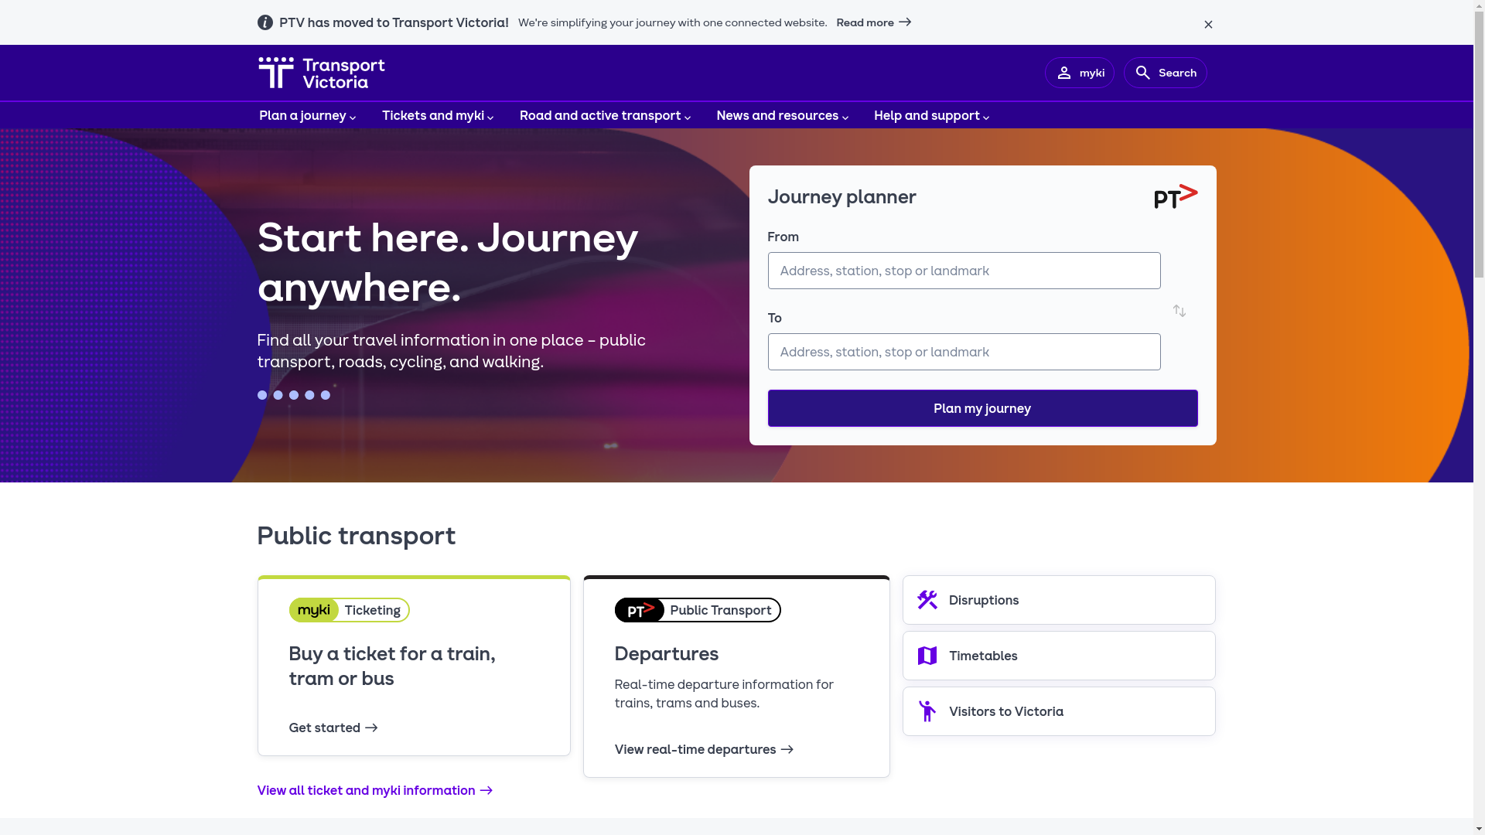Select the first carousel dot
The width and height of the screenshot is (1485, 835).
[262, 395]
